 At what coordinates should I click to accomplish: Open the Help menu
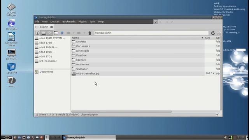tap(101, 22)
